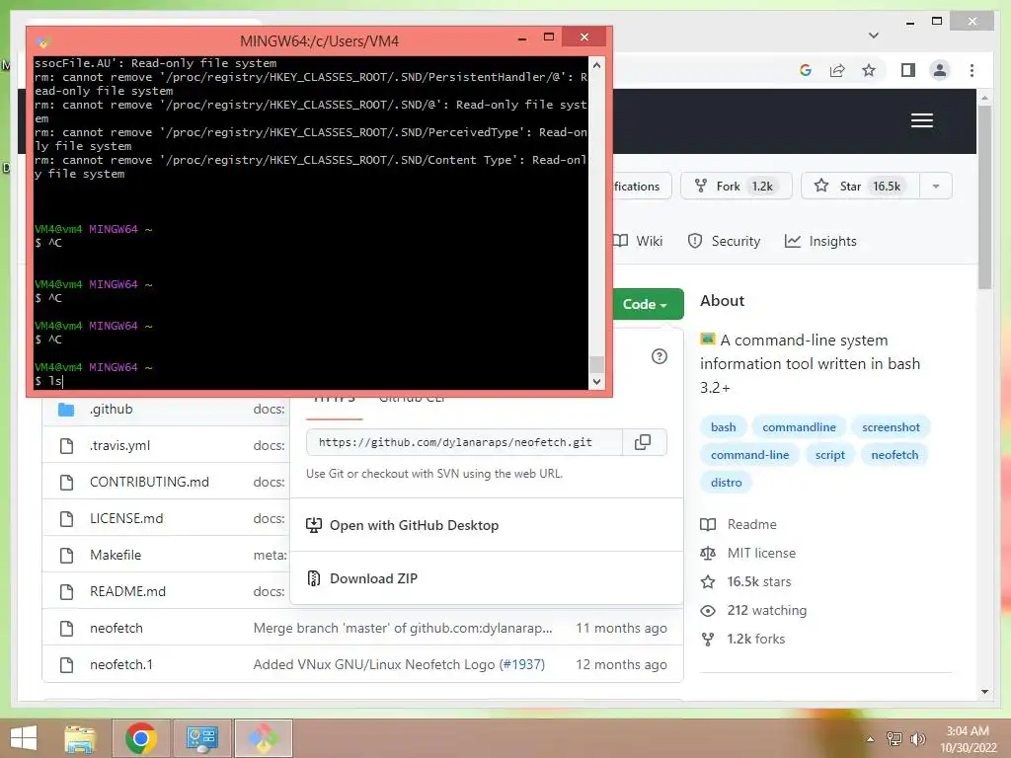Screen dimensions: 1011x758
Task: Toggle the Chrome side panel icon
Action: (x=908, y=70)
